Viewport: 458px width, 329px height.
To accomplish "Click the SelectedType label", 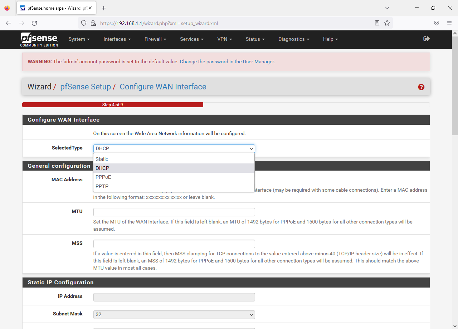I will click(67, 148).
